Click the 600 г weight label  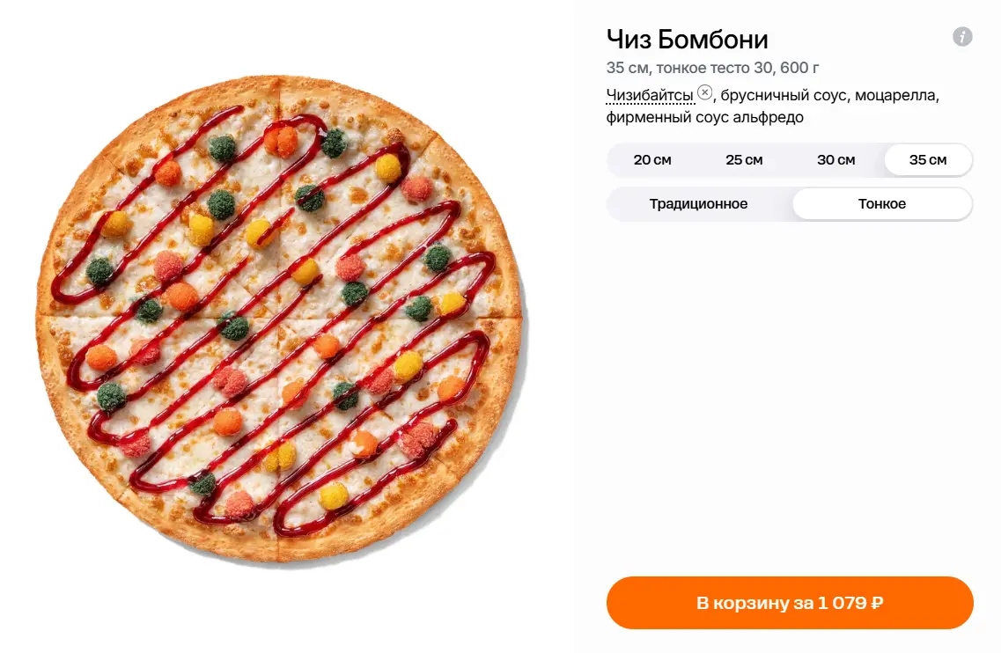(799, 68)
